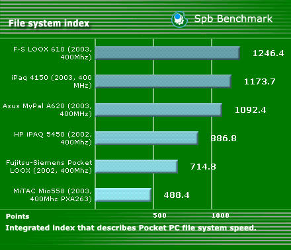Click the File system index heading
291x250 pixels.
coord(49,23)
